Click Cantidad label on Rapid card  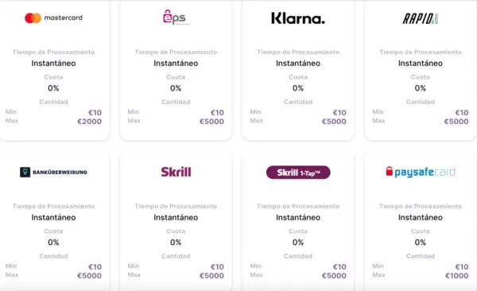421,102
